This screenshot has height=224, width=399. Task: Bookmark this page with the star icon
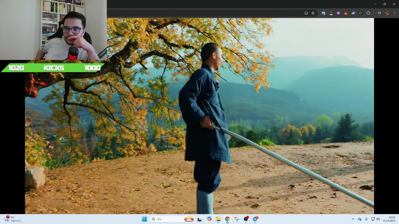313,13
